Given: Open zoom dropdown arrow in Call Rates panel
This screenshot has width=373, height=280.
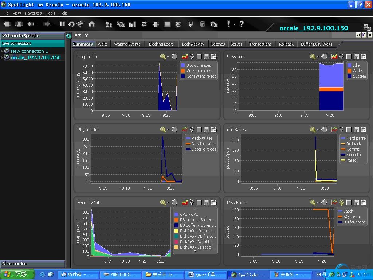Looking at the screenshot, I should coord(317,129).
